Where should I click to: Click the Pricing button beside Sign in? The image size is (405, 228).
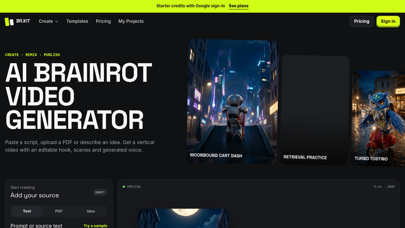[x=362, y=22]
